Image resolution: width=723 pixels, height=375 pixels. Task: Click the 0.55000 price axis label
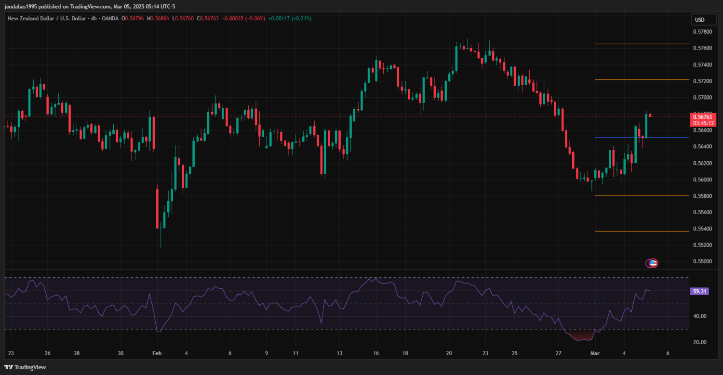point(702,261)
